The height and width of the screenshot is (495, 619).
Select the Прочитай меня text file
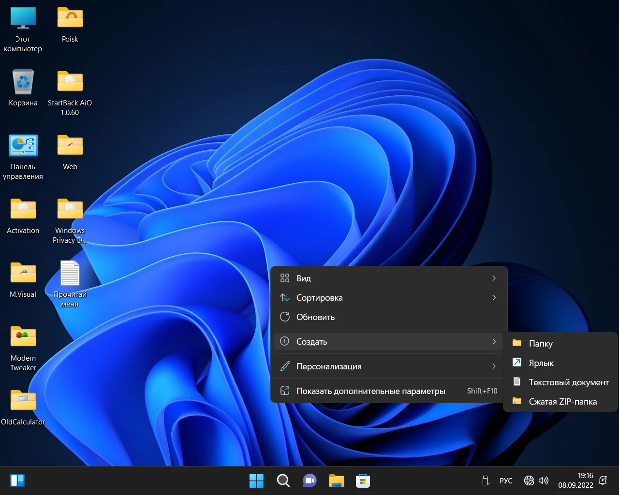coord(70,274)
